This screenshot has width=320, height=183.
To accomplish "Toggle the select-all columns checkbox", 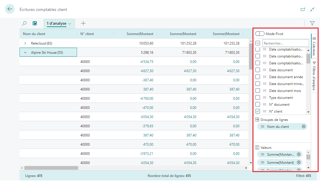I will click(x=258, y=43).
